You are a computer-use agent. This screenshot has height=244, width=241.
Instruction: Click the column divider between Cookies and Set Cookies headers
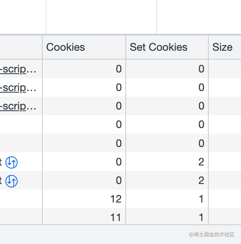(126, 47)
